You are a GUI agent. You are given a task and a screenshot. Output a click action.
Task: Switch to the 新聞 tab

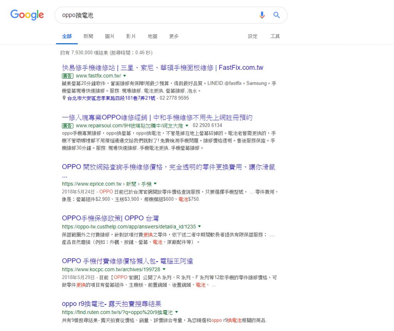coord(88,36)
